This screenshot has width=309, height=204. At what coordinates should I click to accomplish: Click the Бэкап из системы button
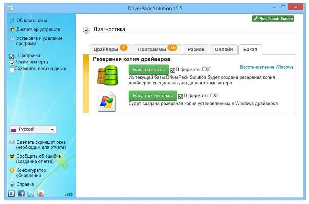(153, 96)
